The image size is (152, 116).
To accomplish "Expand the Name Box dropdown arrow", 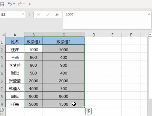I will pyautogui.click(x=23, y=14).
